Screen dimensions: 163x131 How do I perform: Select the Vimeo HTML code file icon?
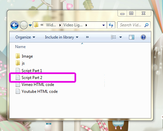click(x=18, y=84)
